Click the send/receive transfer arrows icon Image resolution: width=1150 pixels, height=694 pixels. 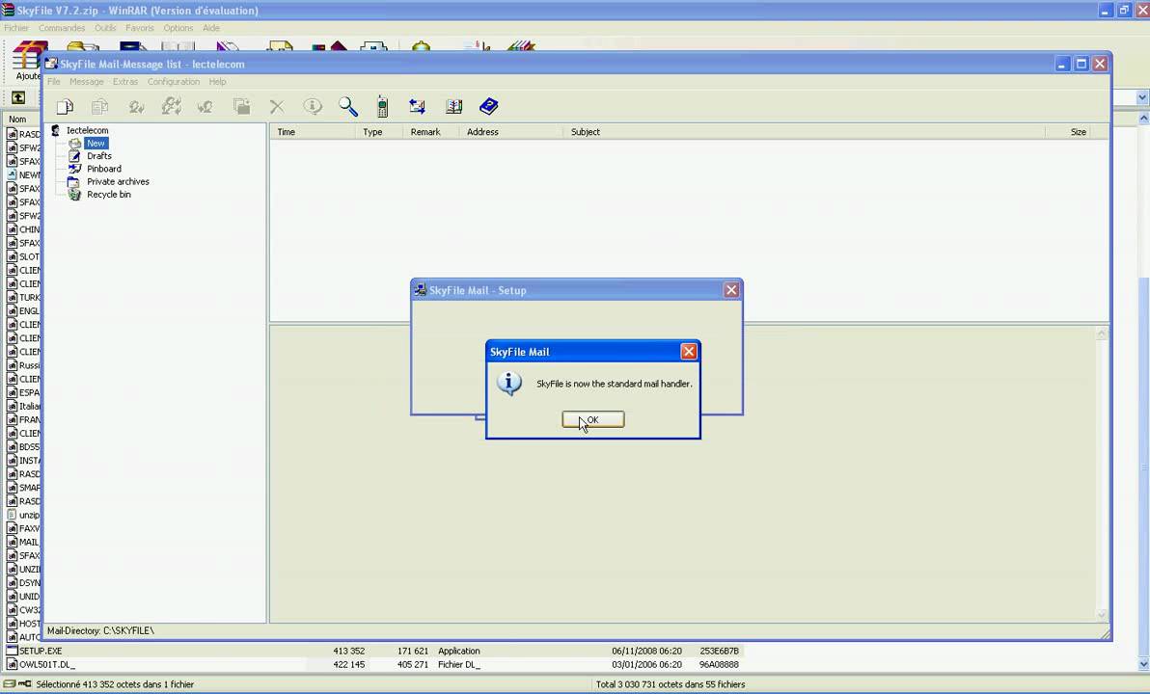418,107
